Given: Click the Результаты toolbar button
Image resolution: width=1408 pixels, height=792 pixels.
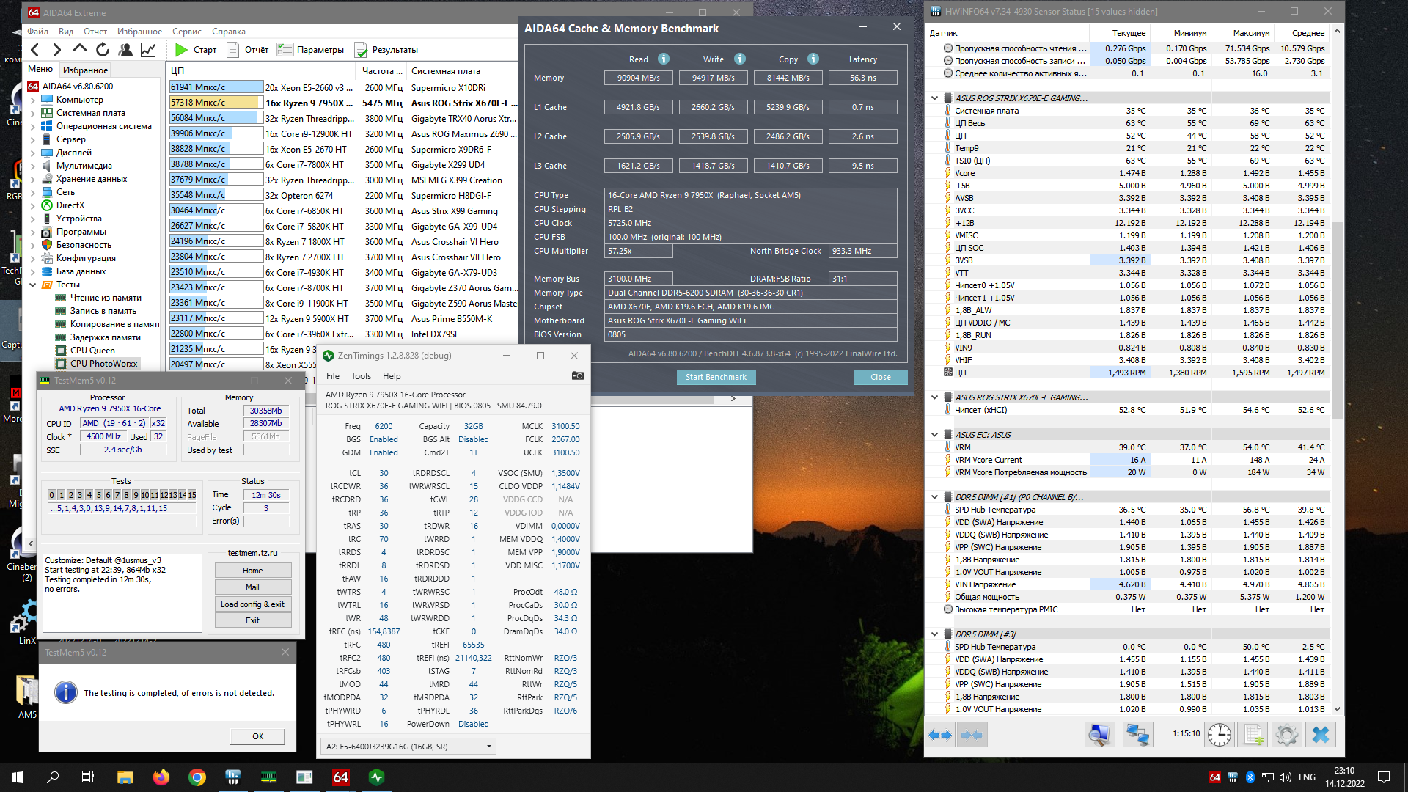Looking at the screenshot, I should pyautogui.click(x=386, y=50).
